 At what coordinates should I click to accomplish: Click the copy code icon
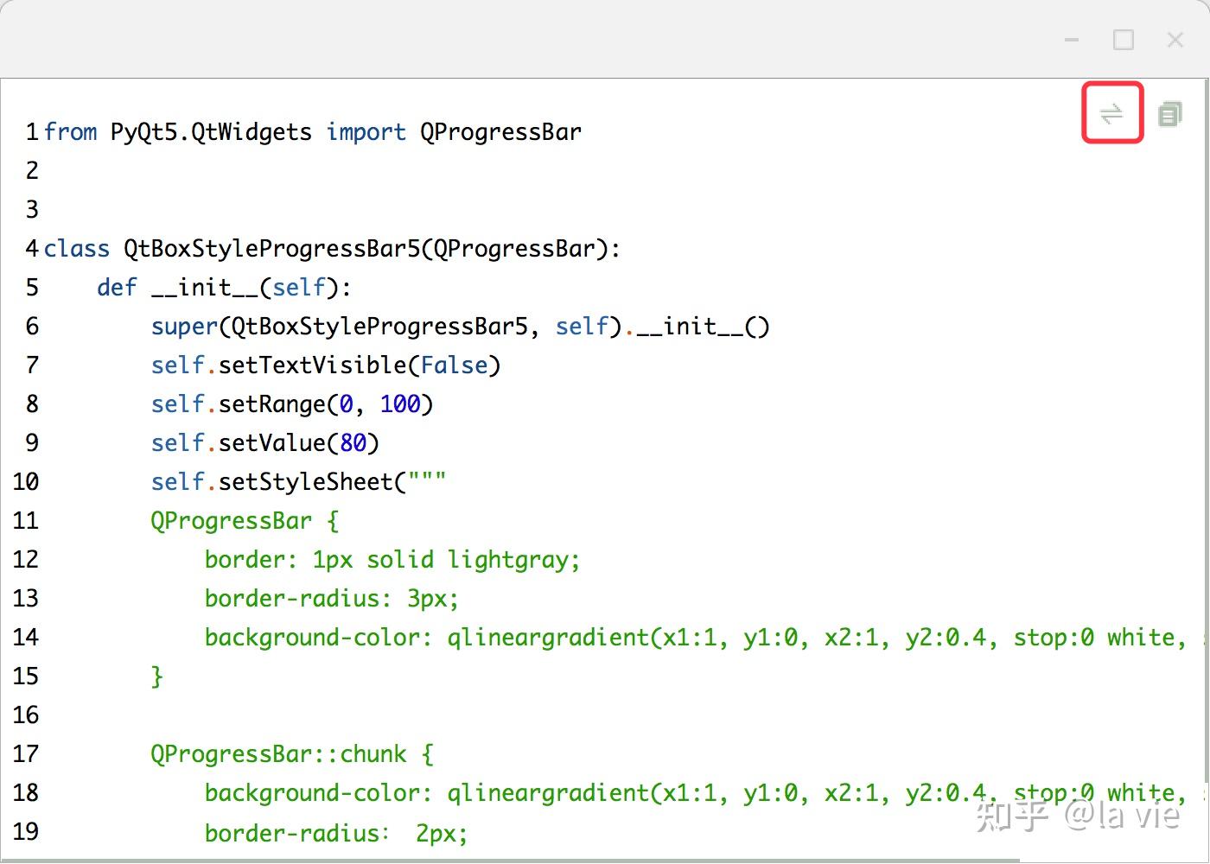1169,113
